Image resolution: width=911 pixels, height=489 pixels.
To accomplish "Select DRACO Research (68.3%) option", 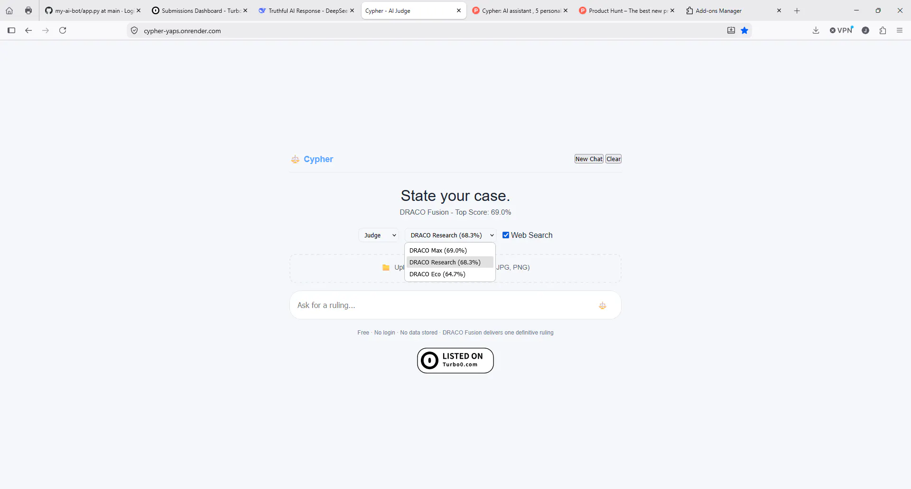I will pyautogui.click(x=450, y=262).
